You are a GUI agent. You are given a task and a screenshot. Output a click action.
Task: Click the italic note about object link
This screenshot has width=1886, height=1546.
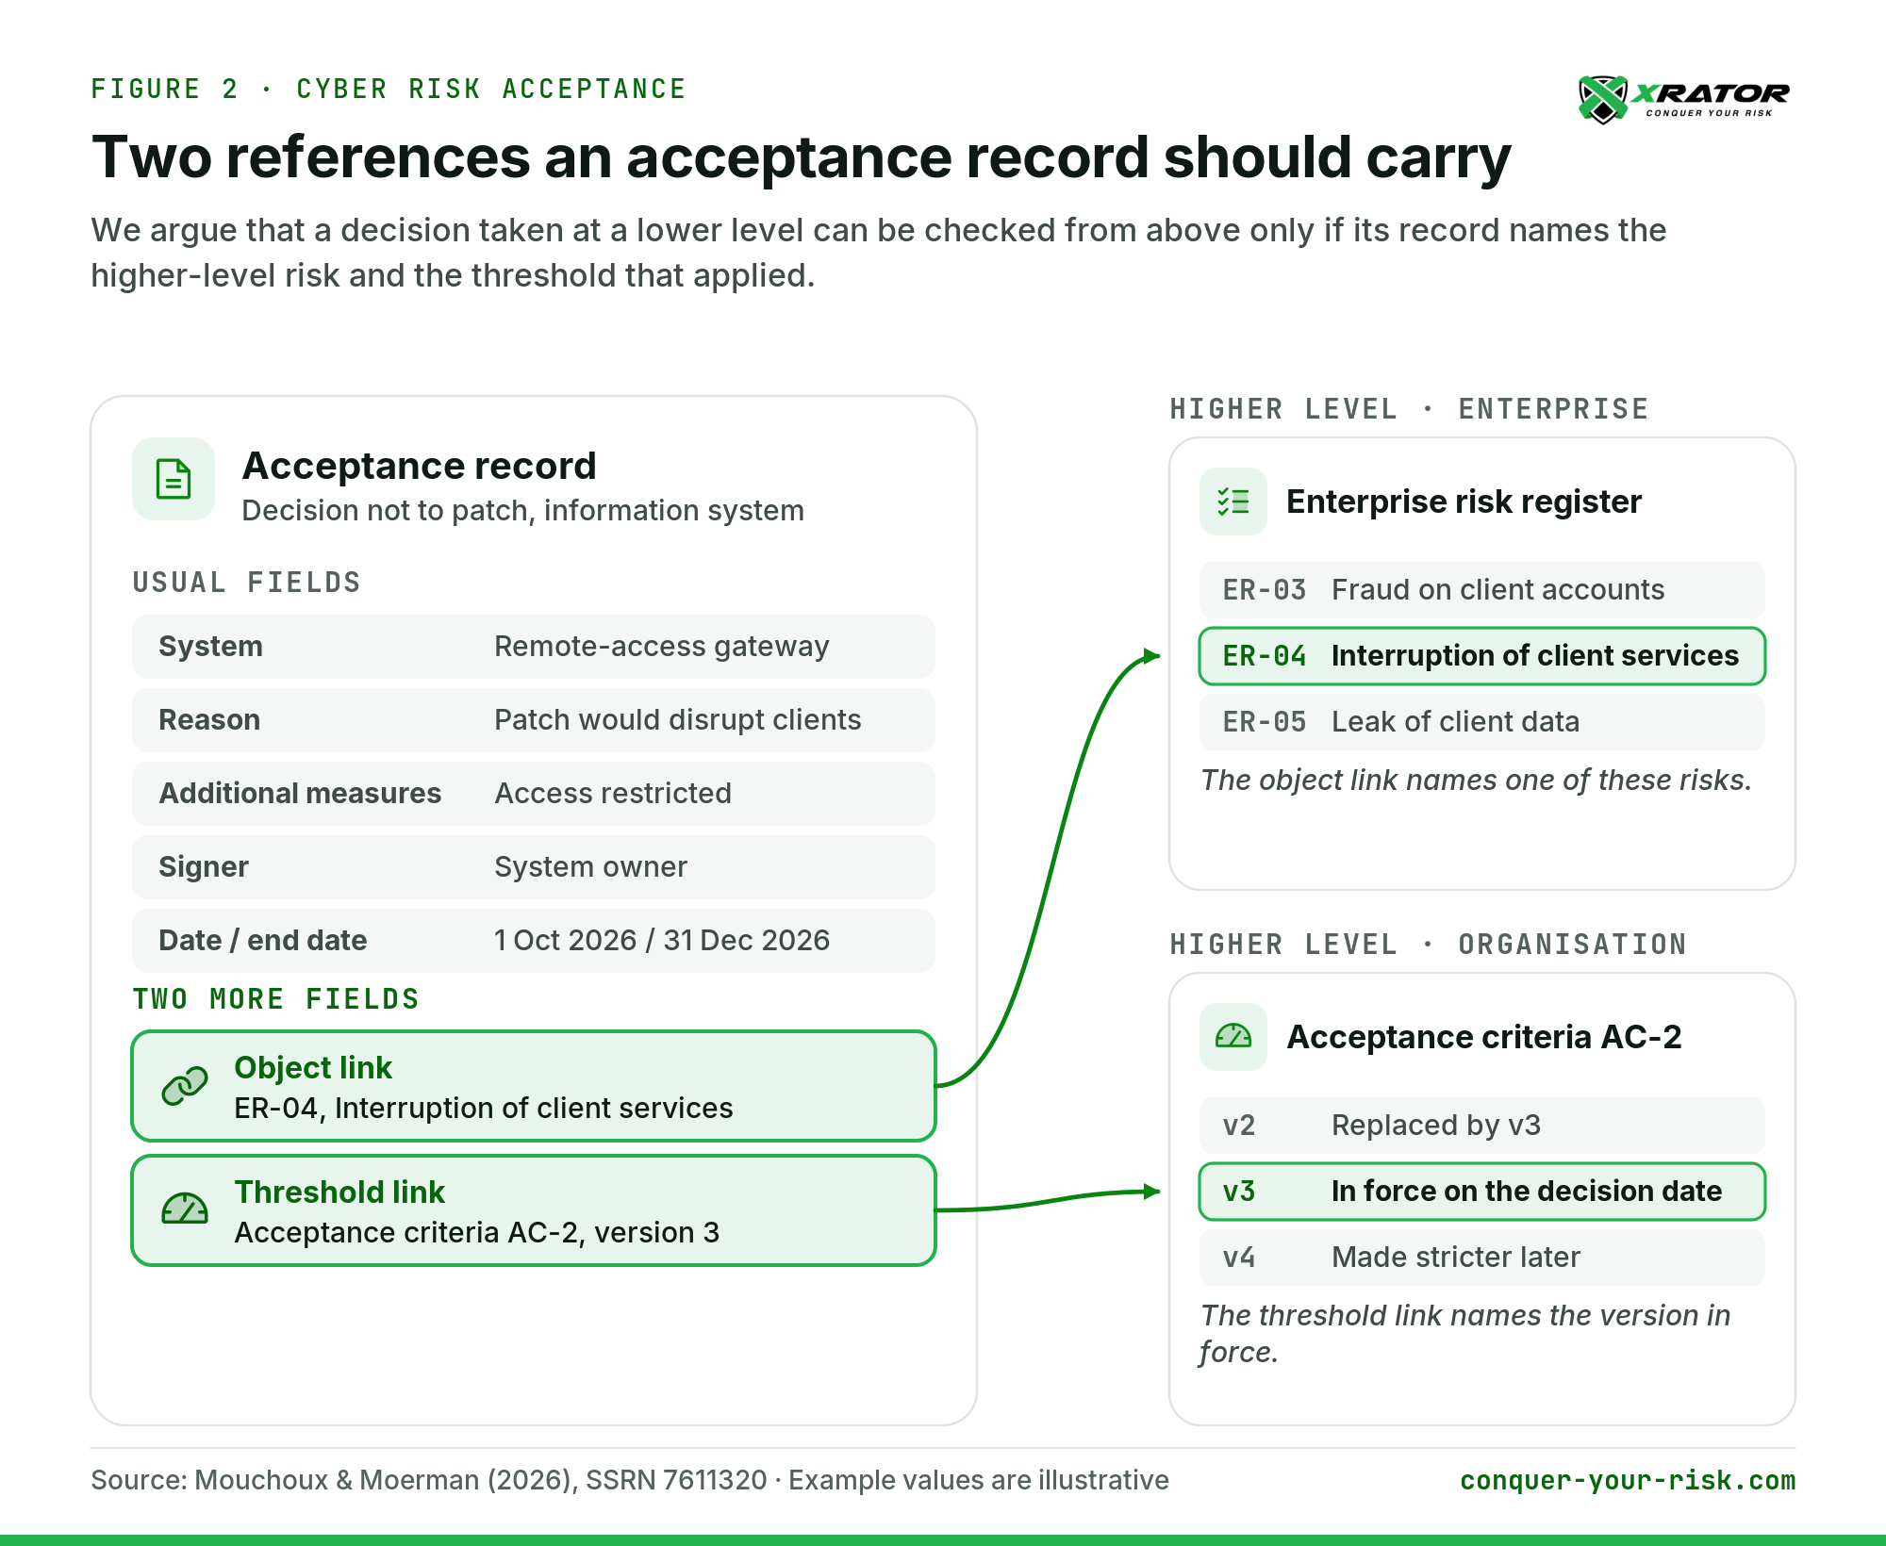pos(1476,781)
